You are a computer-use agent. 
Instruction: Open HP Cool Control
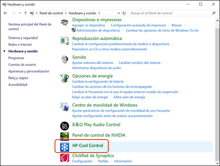pos(88,145)
